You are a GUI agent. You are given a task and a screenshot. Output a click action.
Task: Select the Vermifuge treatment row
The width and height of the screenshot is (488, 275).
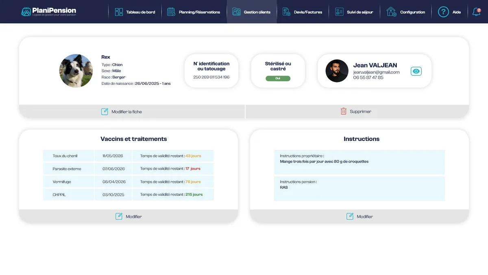[129, 182]
